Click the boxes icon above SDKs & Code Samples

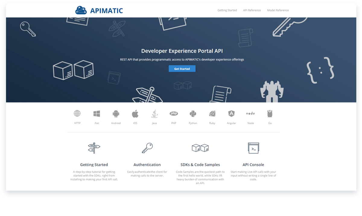[200, 148]
